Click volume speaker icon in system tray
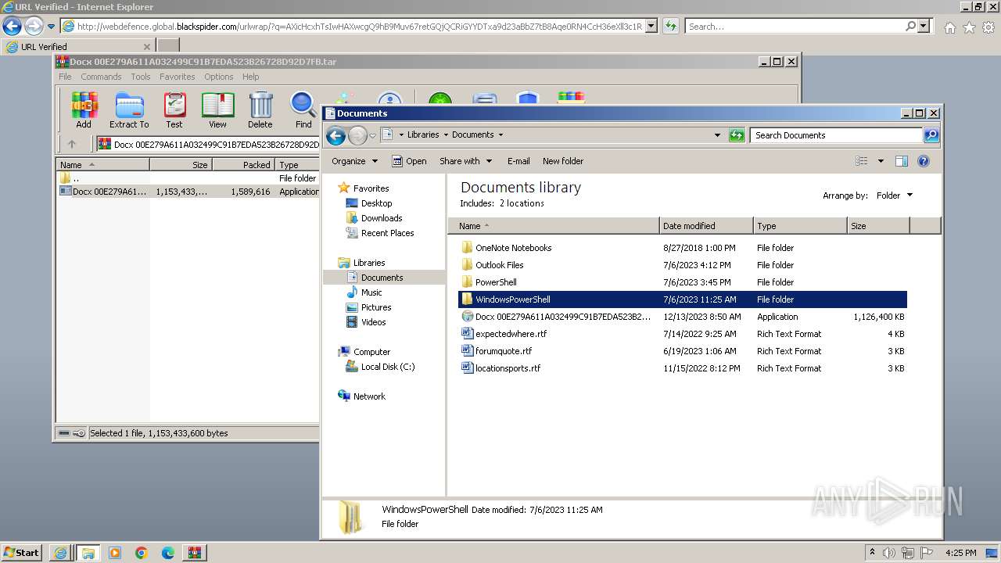Viewport: 1001px width, 563px height. [x=889, y=553]
